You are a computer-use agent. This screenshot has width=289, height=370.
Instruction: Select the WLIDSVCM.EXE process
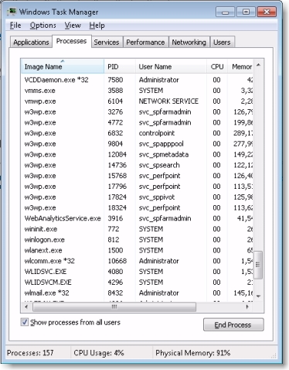(x=137, y=283)
